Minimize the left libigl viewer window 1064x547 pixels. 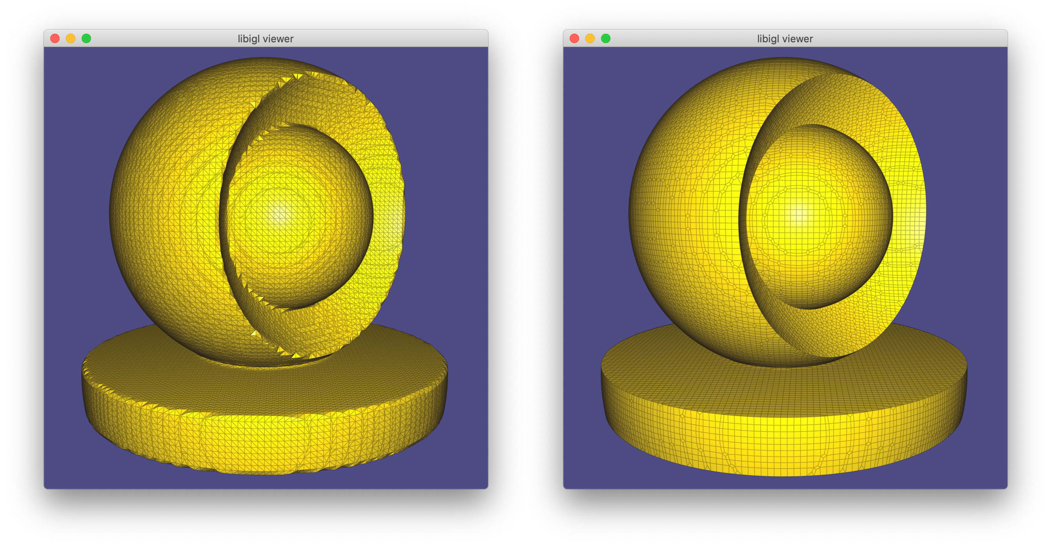[71, 38]
